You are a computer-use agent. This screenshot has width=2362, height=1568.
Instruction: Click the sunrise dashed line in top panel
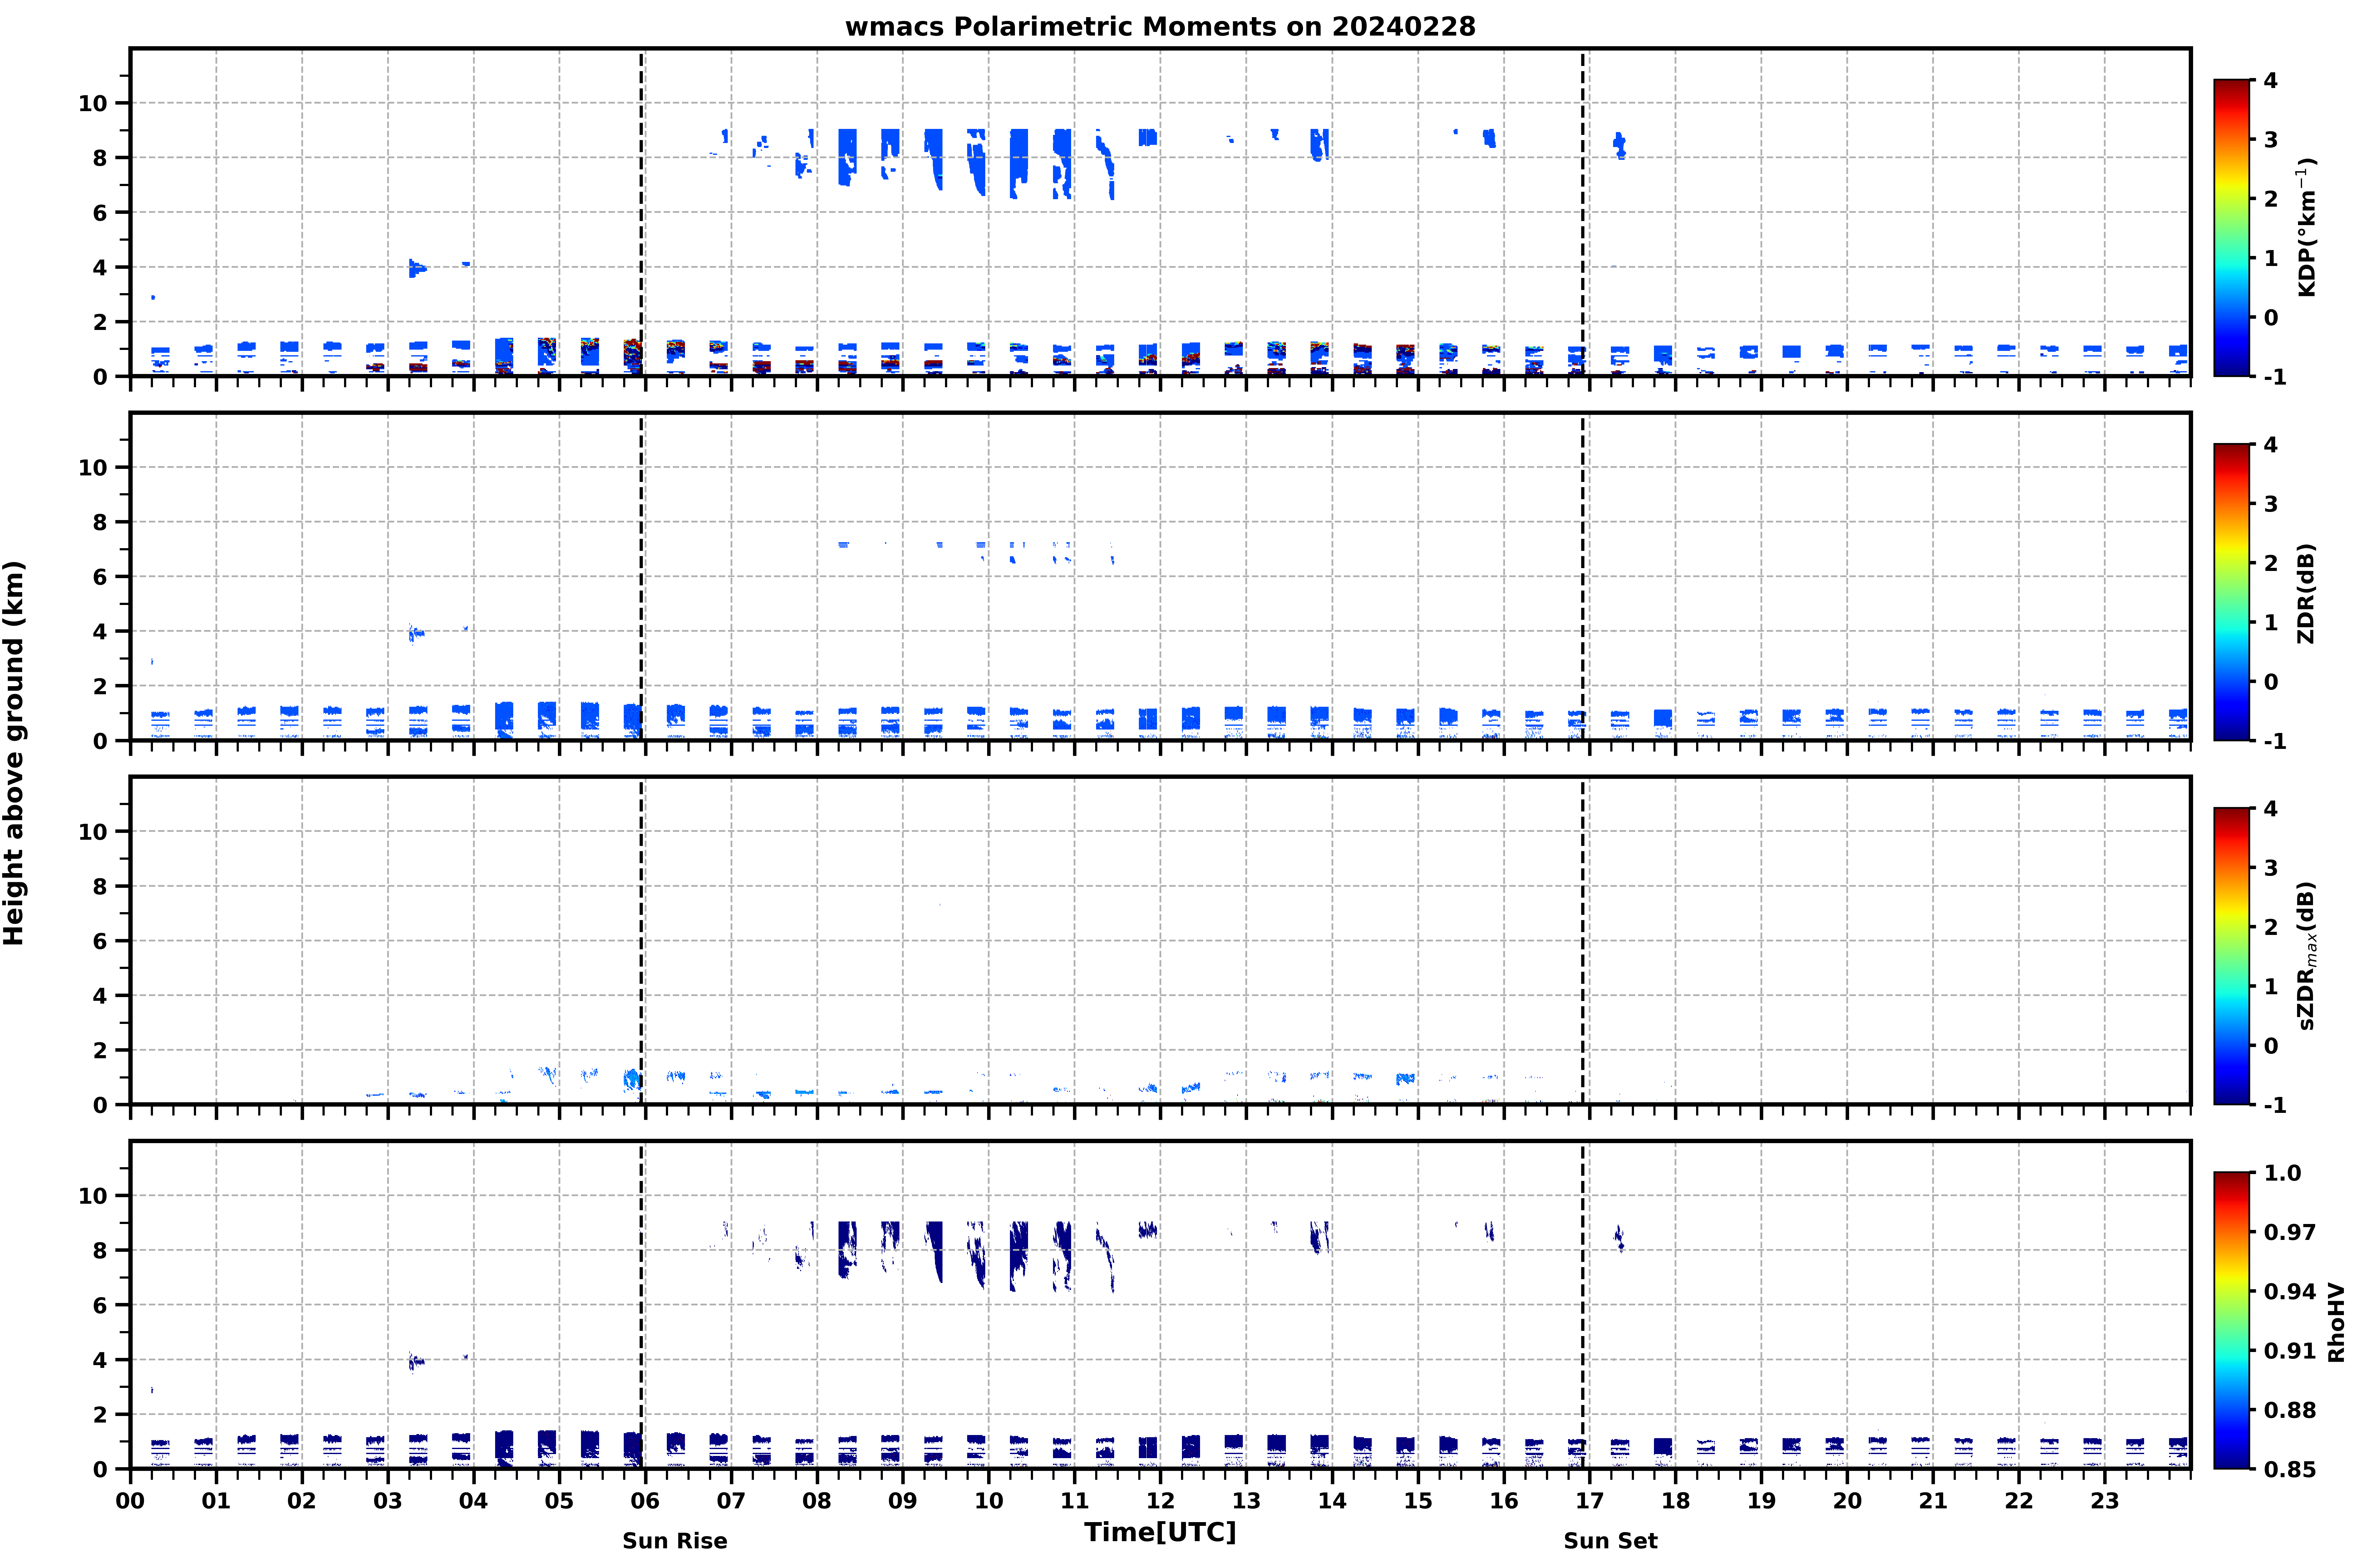point(641,212)
